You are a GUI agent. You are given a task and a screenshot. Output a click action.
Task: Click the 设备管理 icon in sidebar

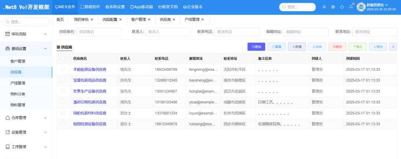[8, 132]
